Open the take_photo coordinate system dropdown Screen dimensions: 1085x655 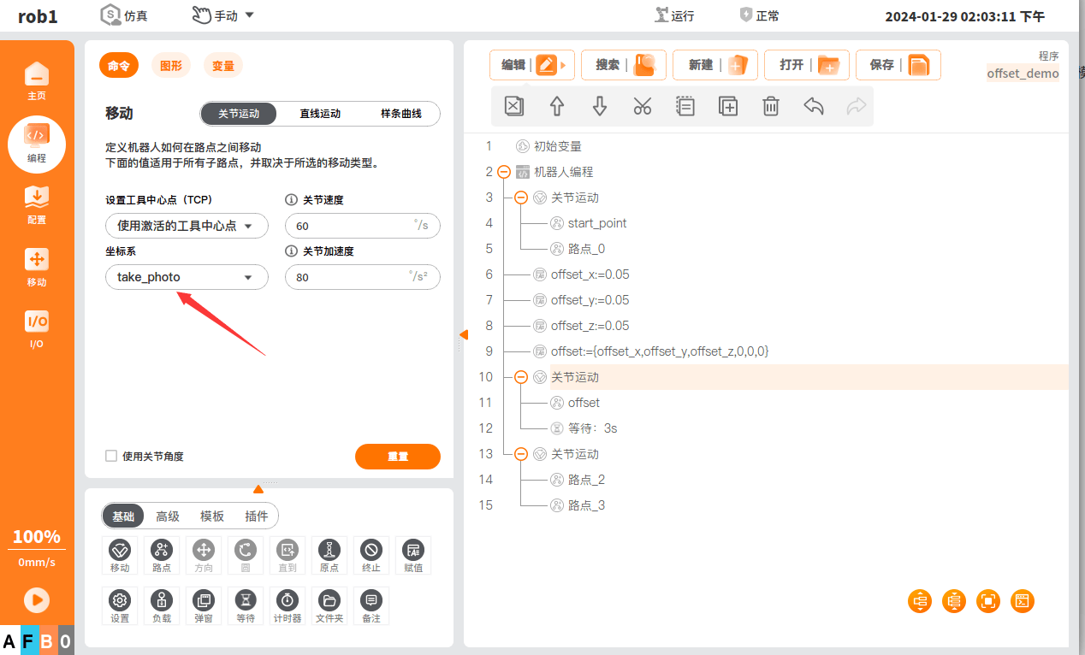187,277
